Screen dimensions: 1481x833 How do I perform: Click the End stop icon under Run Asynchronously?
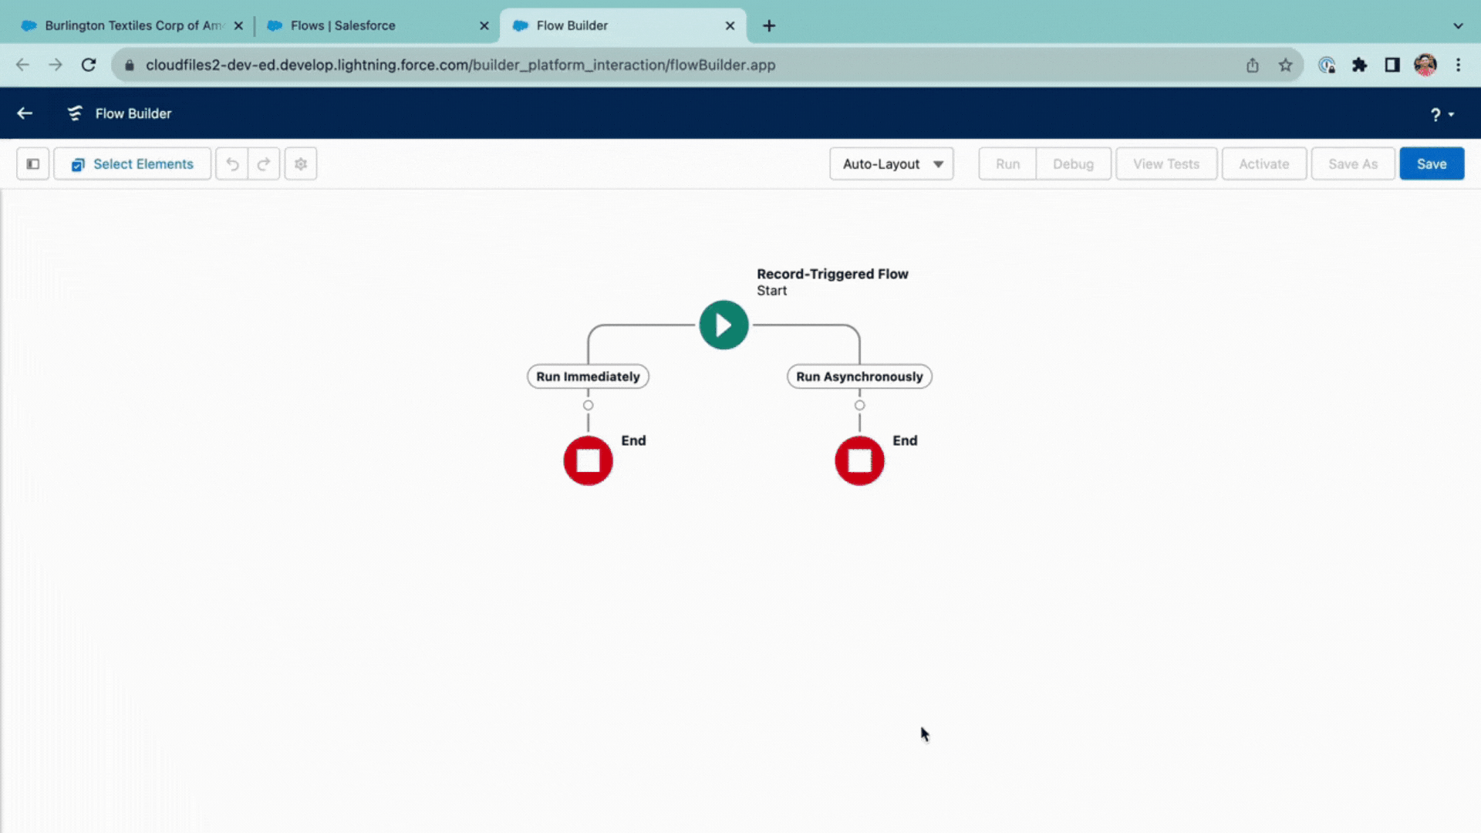point(859,460)
